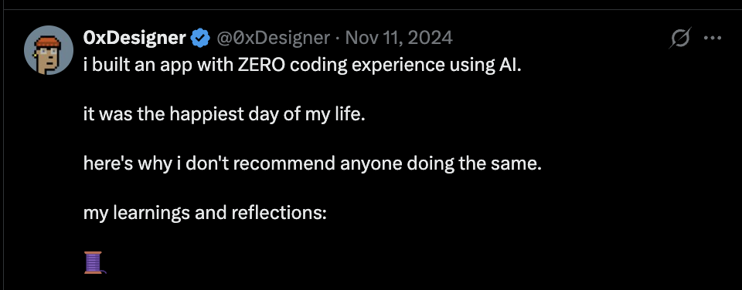Screen dimensions: 742x290
Task: Click the 'my learnings and reflections:' line
Action: (x=205, y=214)
